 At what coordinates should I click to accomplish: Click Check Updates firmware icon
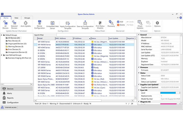tap(140, 23)
